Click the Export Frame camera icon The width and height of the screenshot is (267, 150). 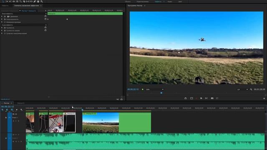pyautogui.click(x=212, y=98)
